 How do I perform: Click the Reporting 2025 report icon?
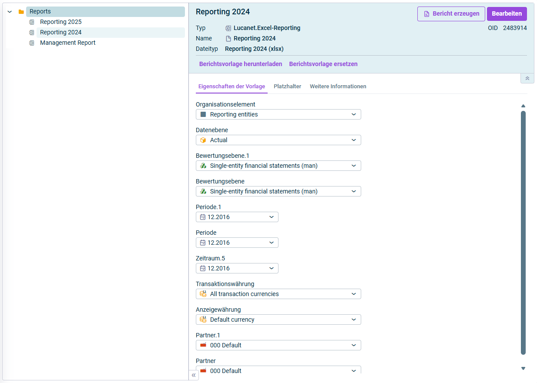[x=31, y=22]
